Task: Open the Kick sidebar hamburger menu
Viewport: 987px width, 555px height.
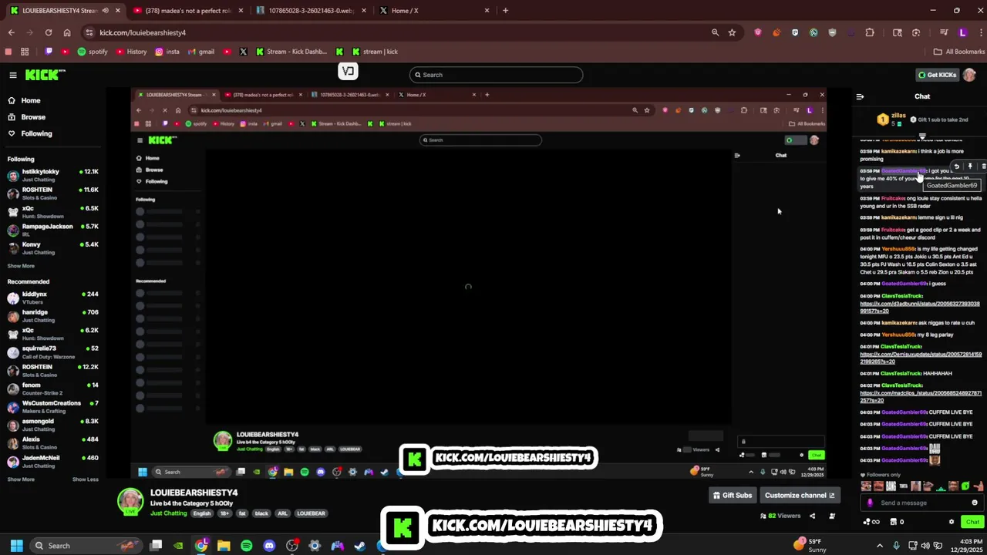Action: [13, 75]
